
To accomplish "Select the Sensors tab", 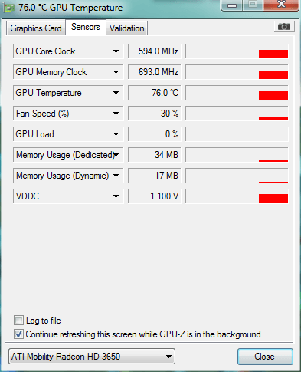I will coord(86,27).
